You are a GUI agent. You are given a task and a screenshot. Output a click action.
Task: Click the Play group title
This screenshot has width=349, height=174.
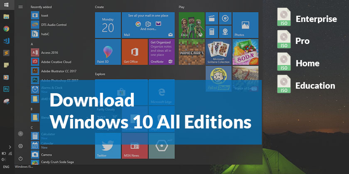click(x=182, y=7)
